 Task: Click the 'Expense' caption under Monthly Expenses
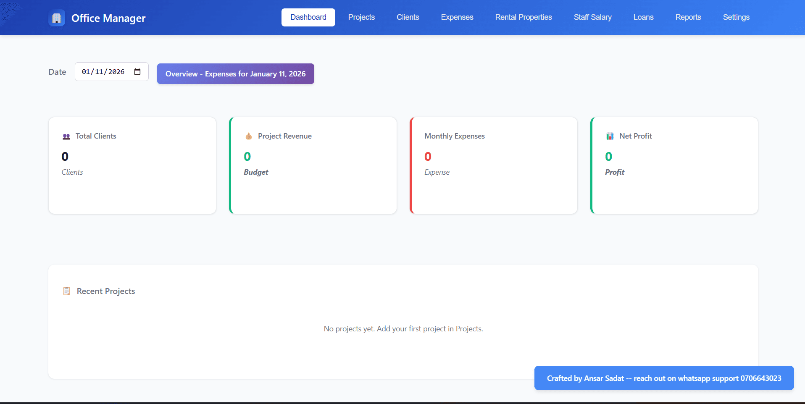click(x=437, y=172)
